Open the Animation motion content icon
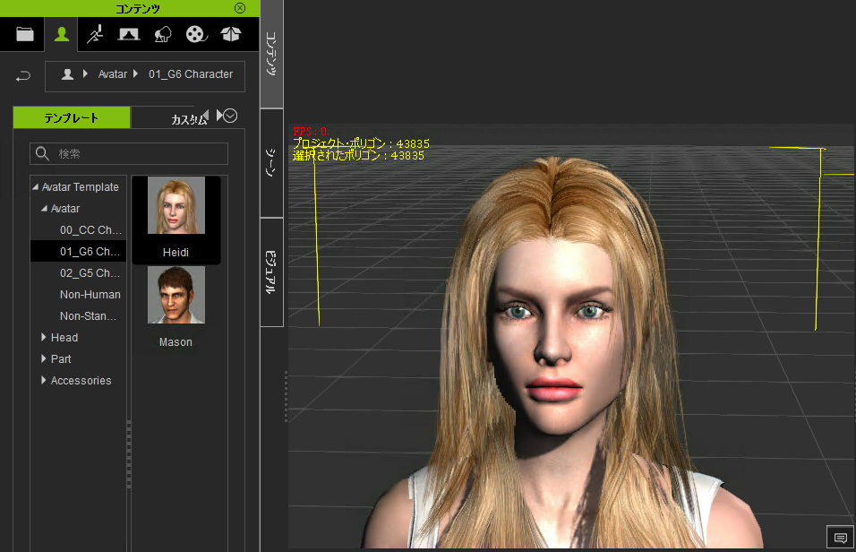The image size is (856, 552). pyautogui.click(x=95, y=34)
